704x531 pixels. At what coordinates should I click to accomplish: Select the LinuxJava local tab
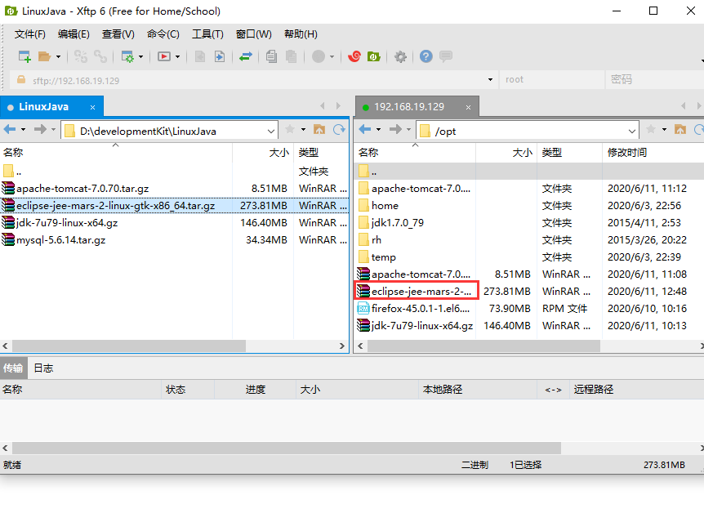tap(51, 107)
